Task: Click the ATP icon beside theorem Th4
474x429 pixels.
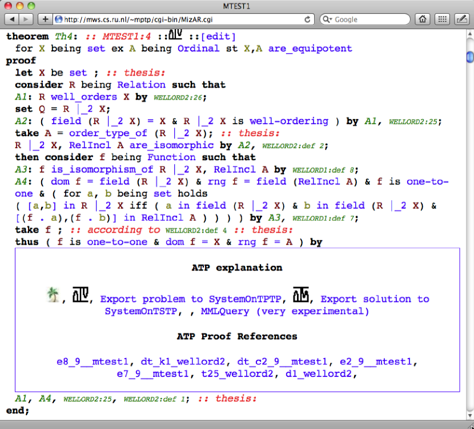Action: (175, 35)
